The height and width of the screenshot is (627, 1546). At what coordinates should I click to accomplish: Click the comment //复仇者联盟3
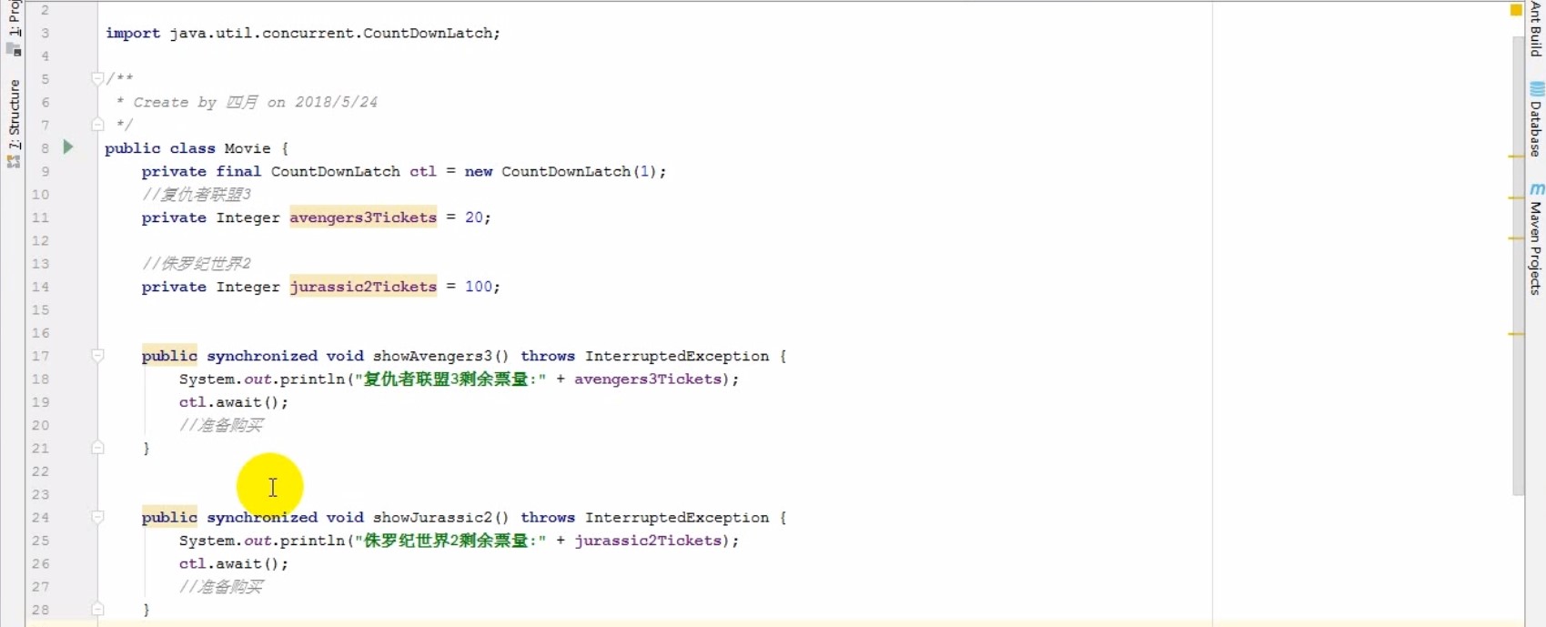click(x=197, y=194)
